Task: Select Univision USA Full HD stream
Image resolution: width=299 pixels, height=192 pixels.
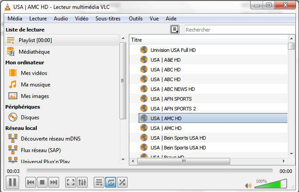Action: [208, 50]
